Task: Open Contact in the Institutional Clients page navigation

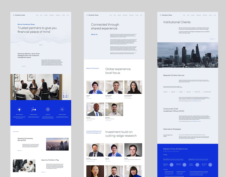Action: [214, 15]
